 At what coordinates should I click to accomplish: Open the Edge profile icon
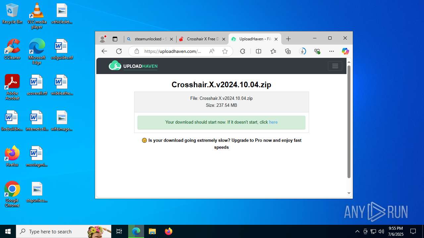point(102,39)
